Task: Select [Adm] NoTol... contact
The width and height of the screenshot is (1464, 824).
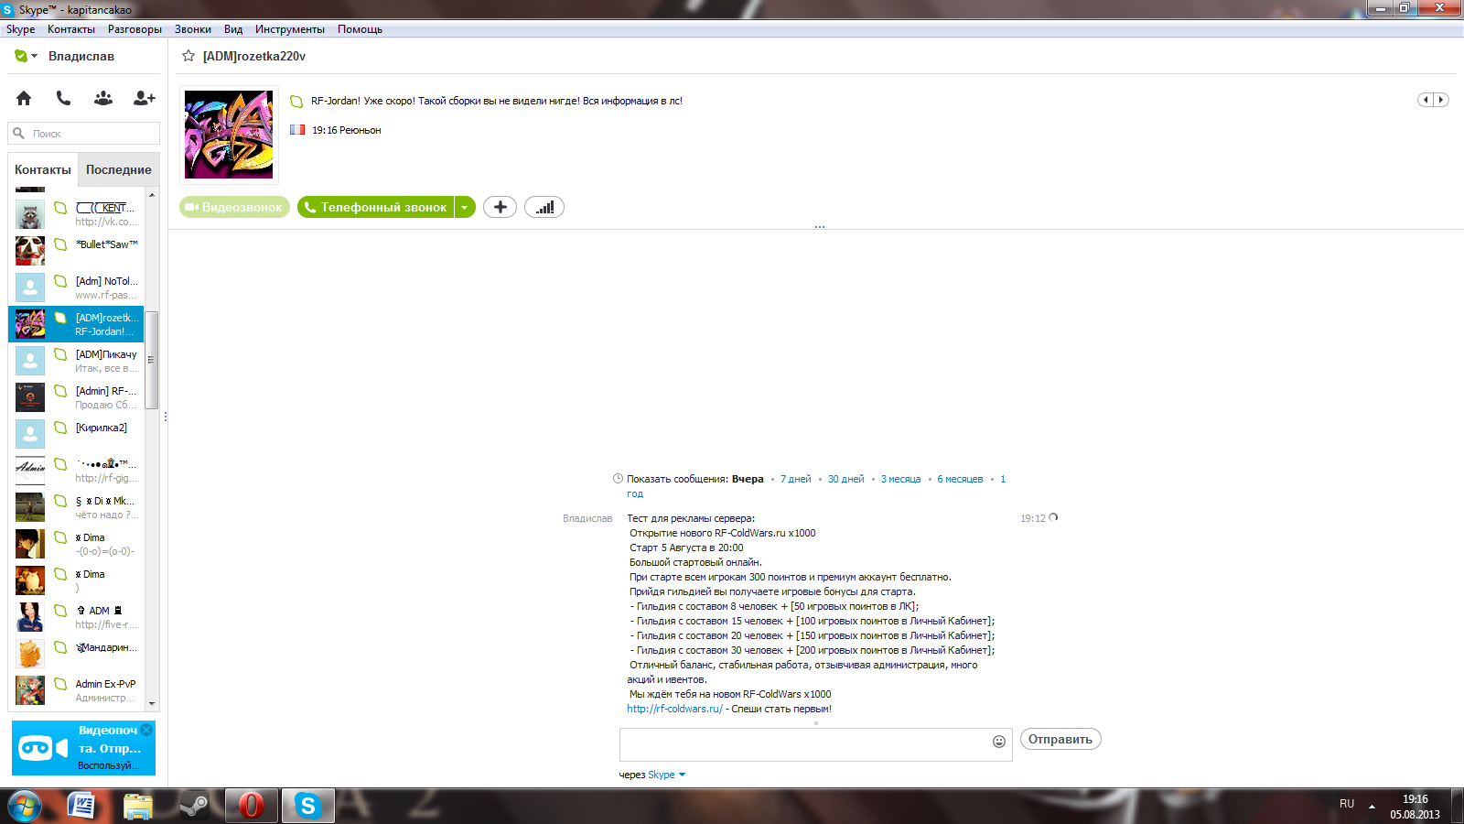Action: coord(77,287)
